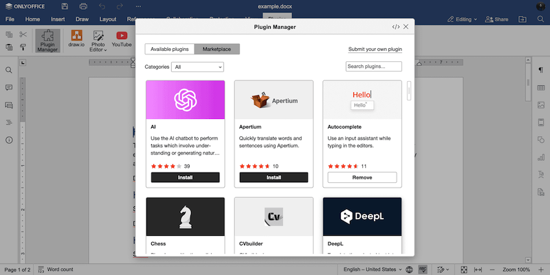550x275 pixels.
Task: Install the Apertium plugin
Action: tap(274, 177)
